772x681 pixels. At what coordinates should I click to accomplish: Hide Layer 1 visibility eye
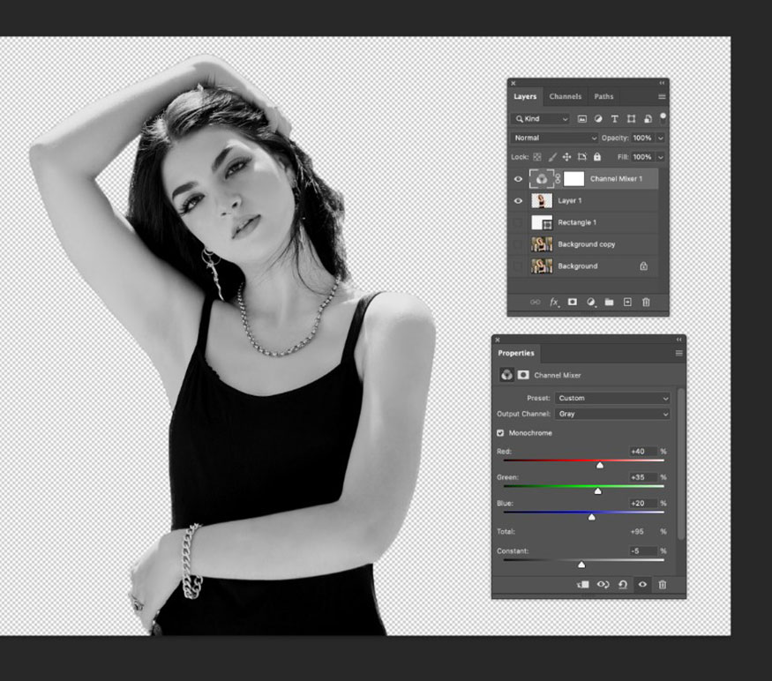click(518, 201)
